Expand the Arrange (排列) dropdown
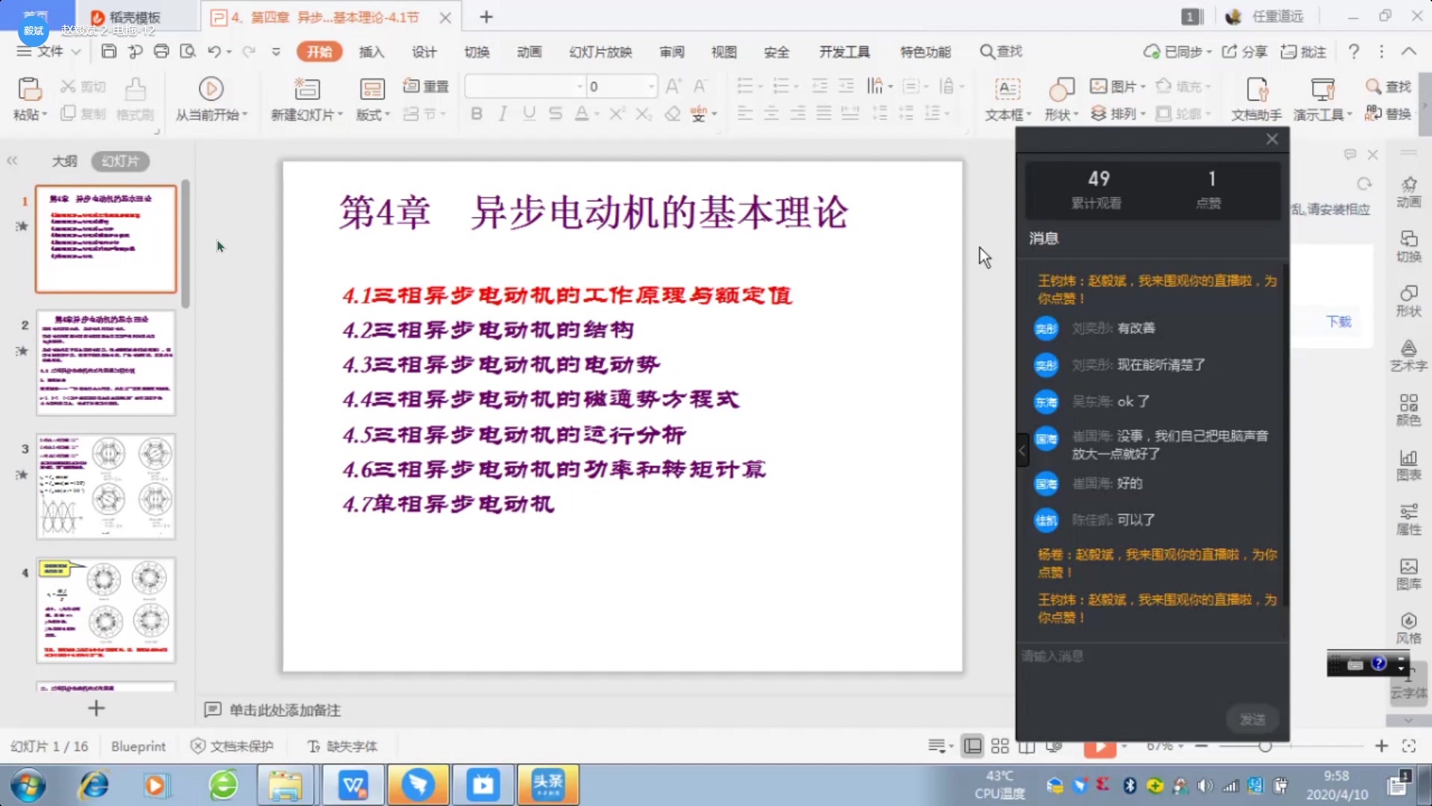The height and width of the screenshot is (806, 1432). (x=1143, y=114)
